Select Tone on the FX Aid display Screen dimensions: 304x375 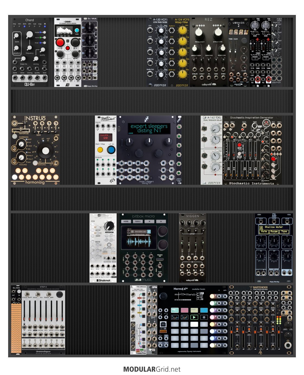coord(284,232)
